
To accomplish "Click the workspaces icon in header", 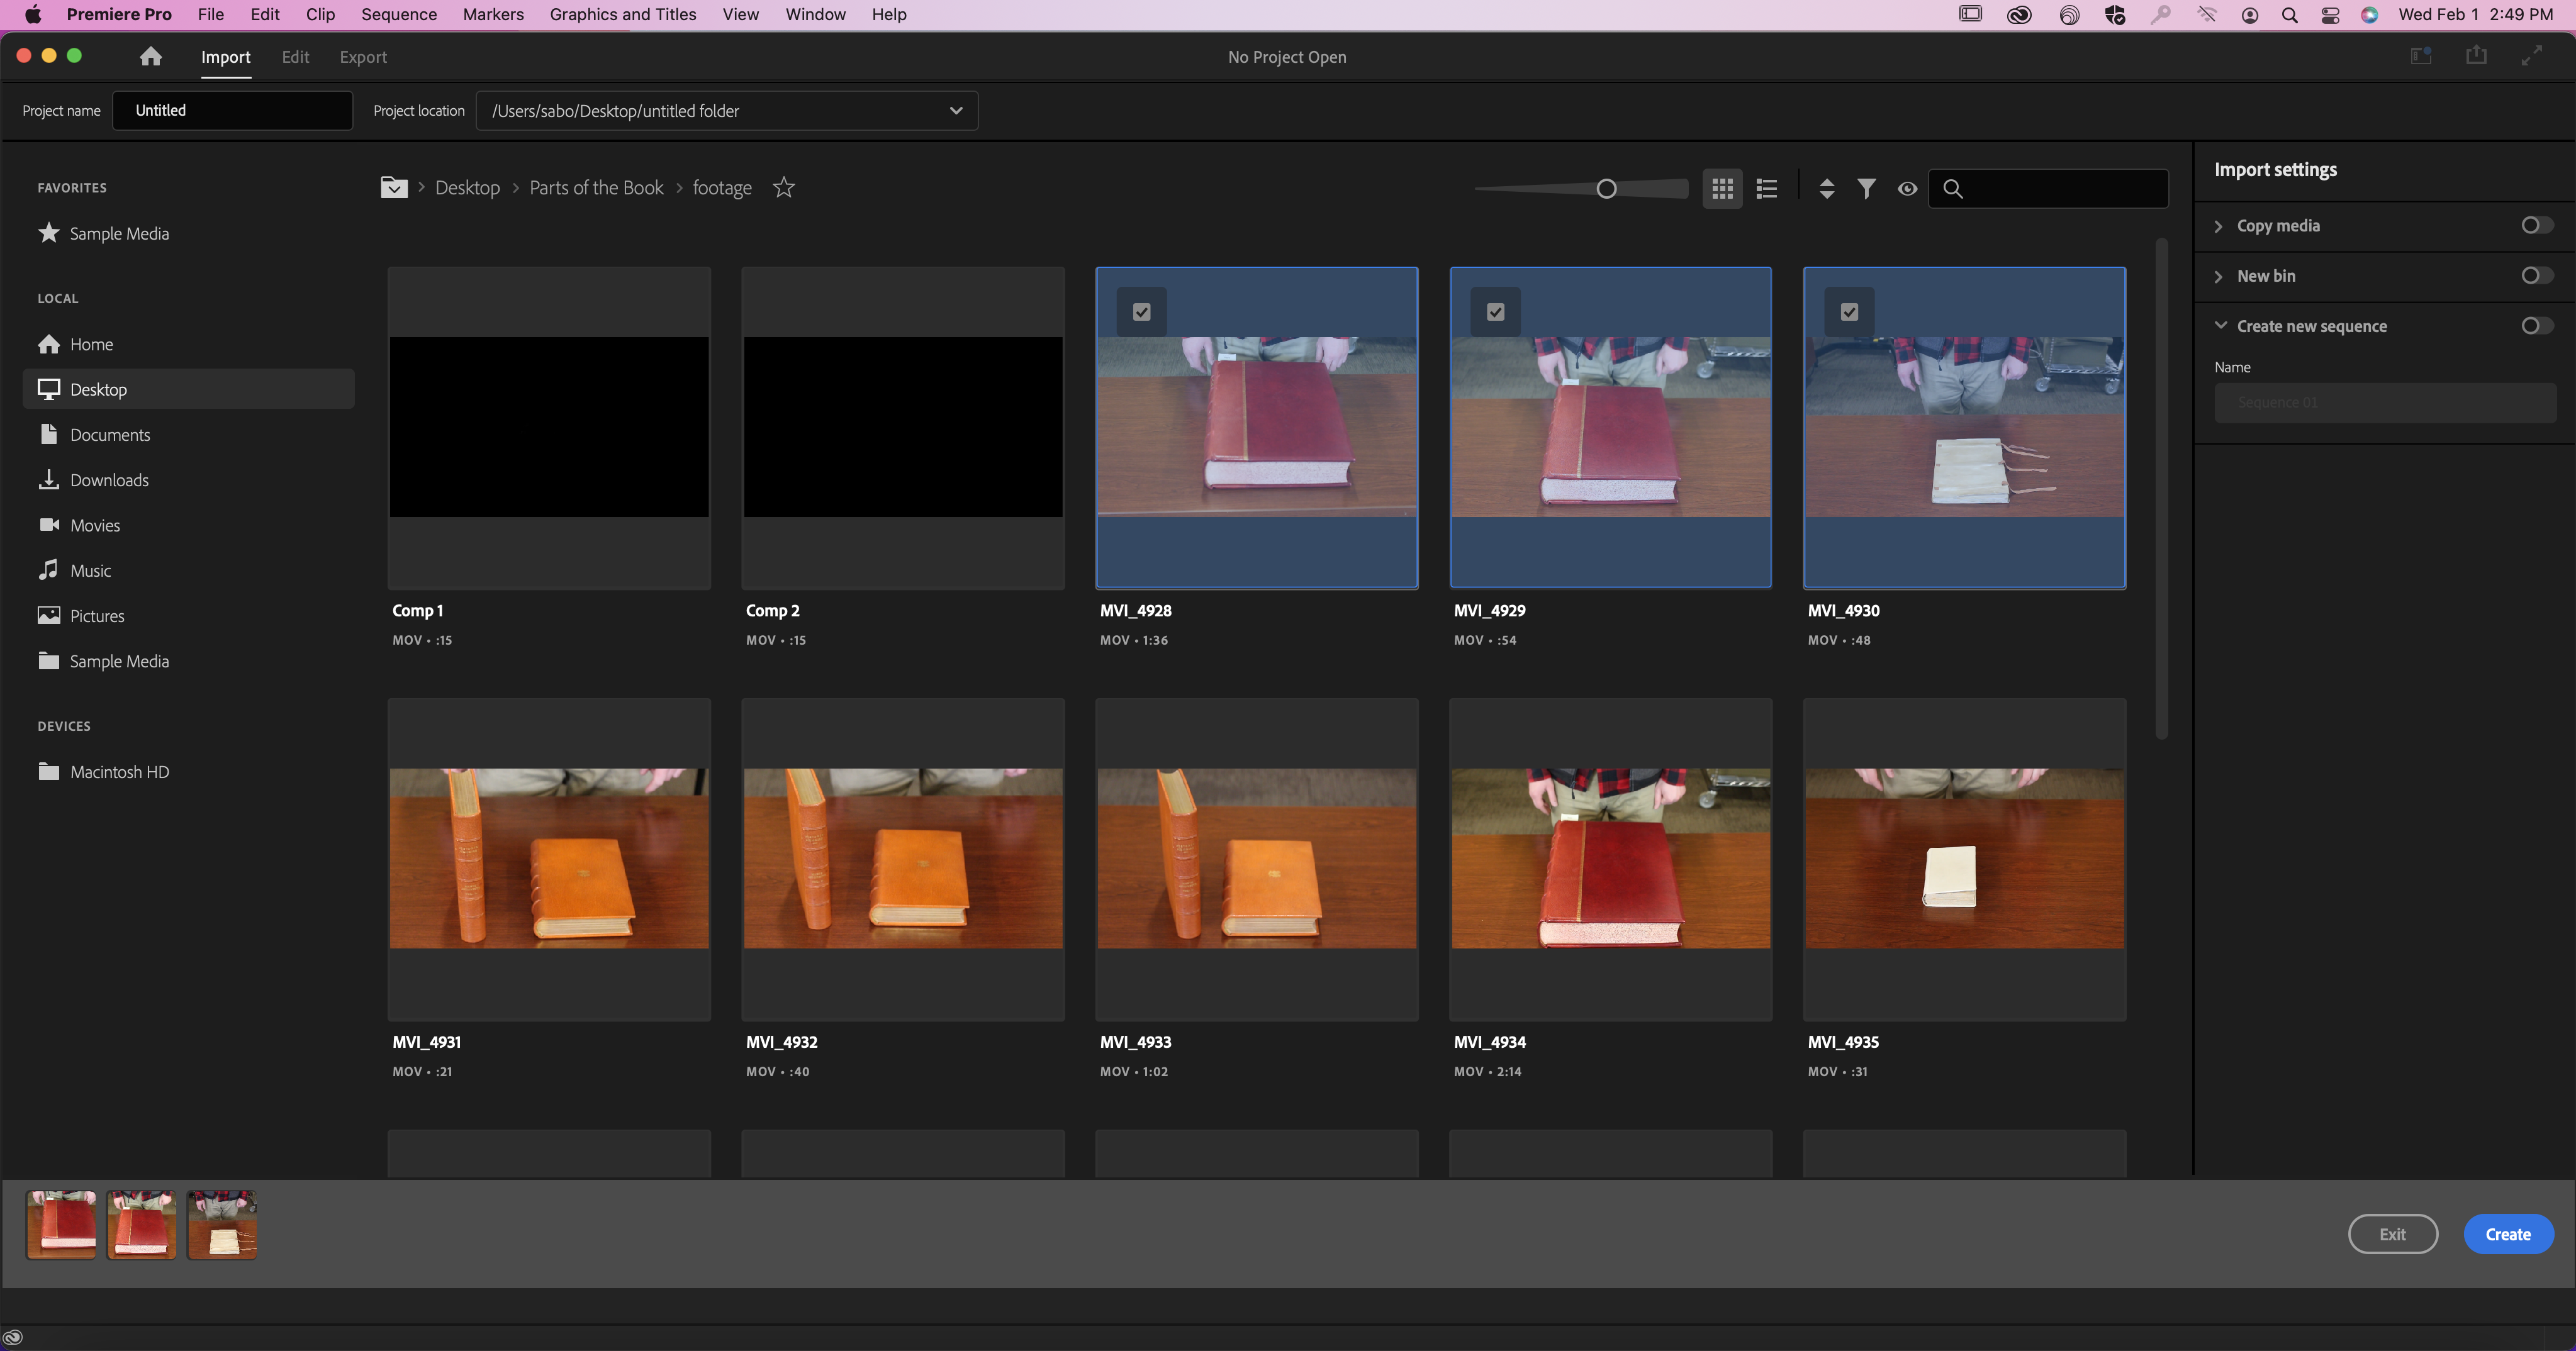I will pyautogui.click(x=2421, y=56).
